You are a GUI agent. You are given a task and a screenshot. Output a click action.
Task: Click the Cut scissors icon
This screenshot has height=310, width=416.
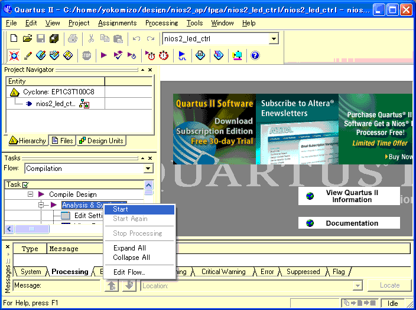(x=91, y=39)
